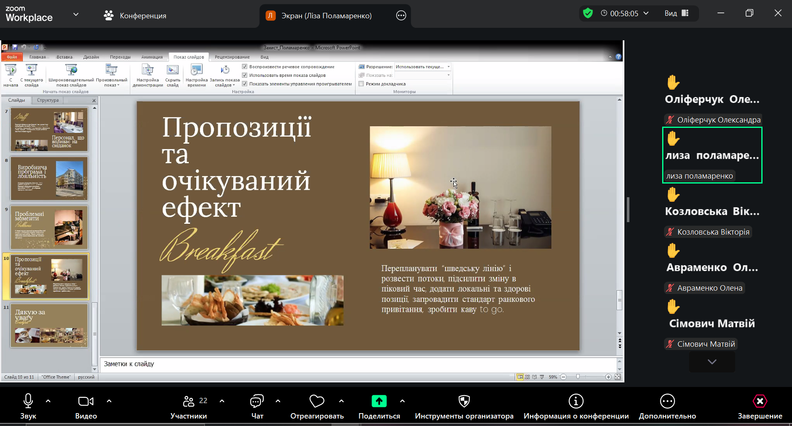This screenshot has height=426, width=792.
Task: Turn on camera with Видео icon
Action: click(86, 401)
